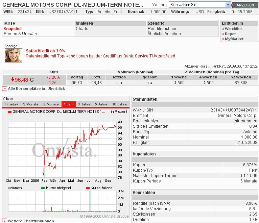Switch chart to 3 Monate tab
The width and height of the screenshot is (259, 223).
pos(31,104)
